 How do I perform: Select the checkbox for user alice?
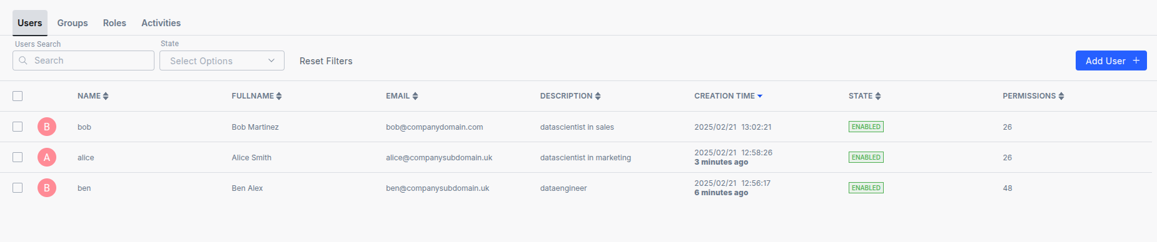[x=18, y=157]
